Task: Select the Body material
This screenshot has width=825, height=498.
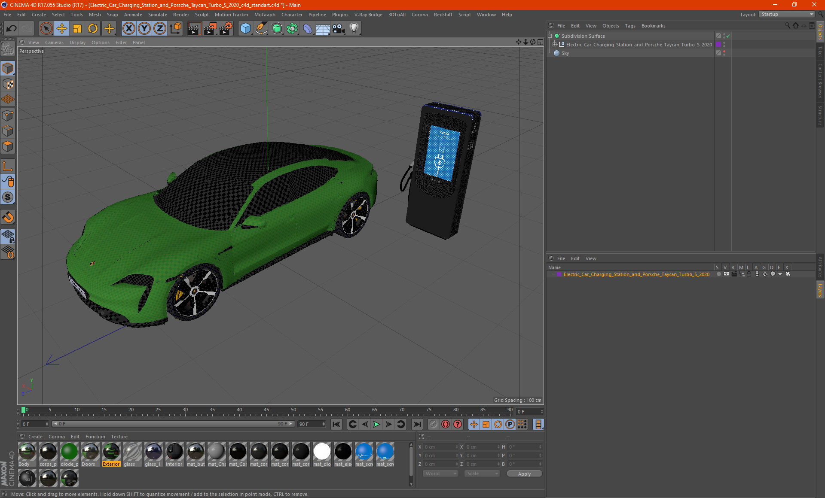Action: point(27,455)
